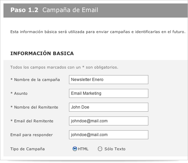This screenshot has width=188, height=163.
Task: Click the Campaña de Email header text
Action: 70,10
